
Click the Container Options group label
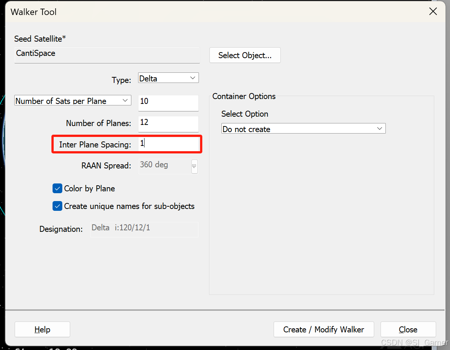(x=244, y=96)
